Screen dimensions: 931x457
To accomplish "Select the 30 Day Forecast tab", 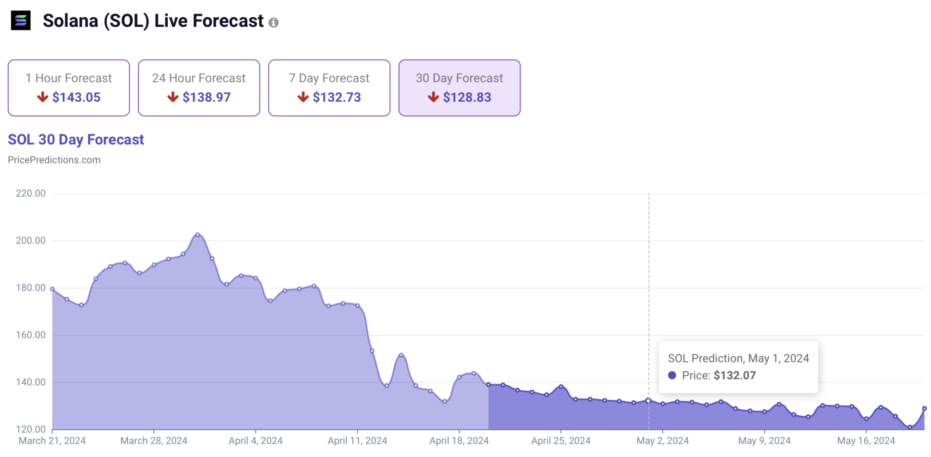I will [x=460, y=88].
